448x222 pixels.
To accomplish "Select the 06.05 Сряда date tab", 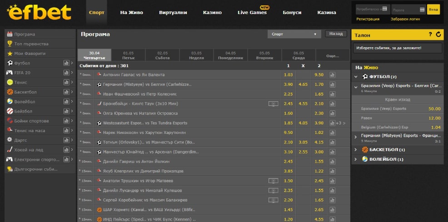I will (299, 55).
